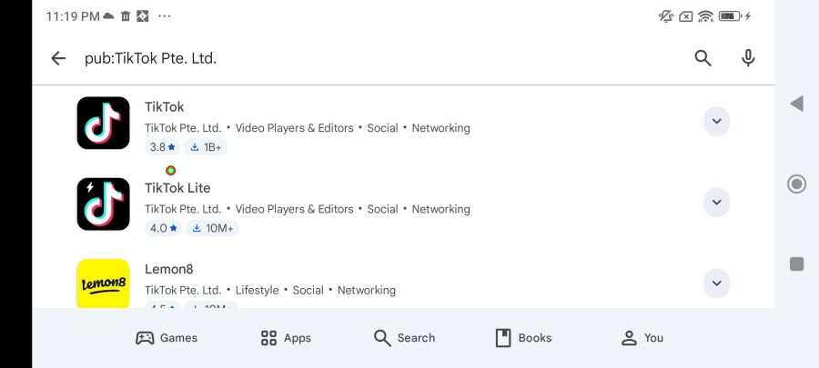Open the TikTok app icon
Viewport: 819px width, 368px height.
coord(103,123)
